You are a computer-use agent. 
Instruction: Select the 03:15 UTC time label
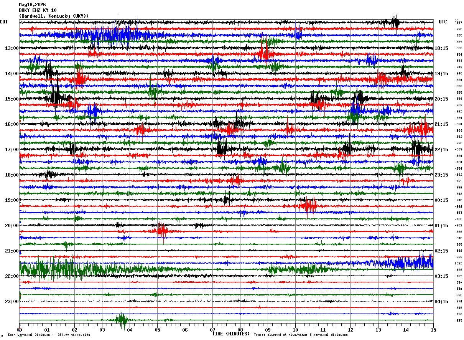pyautogui.click(x=441, y=276)
